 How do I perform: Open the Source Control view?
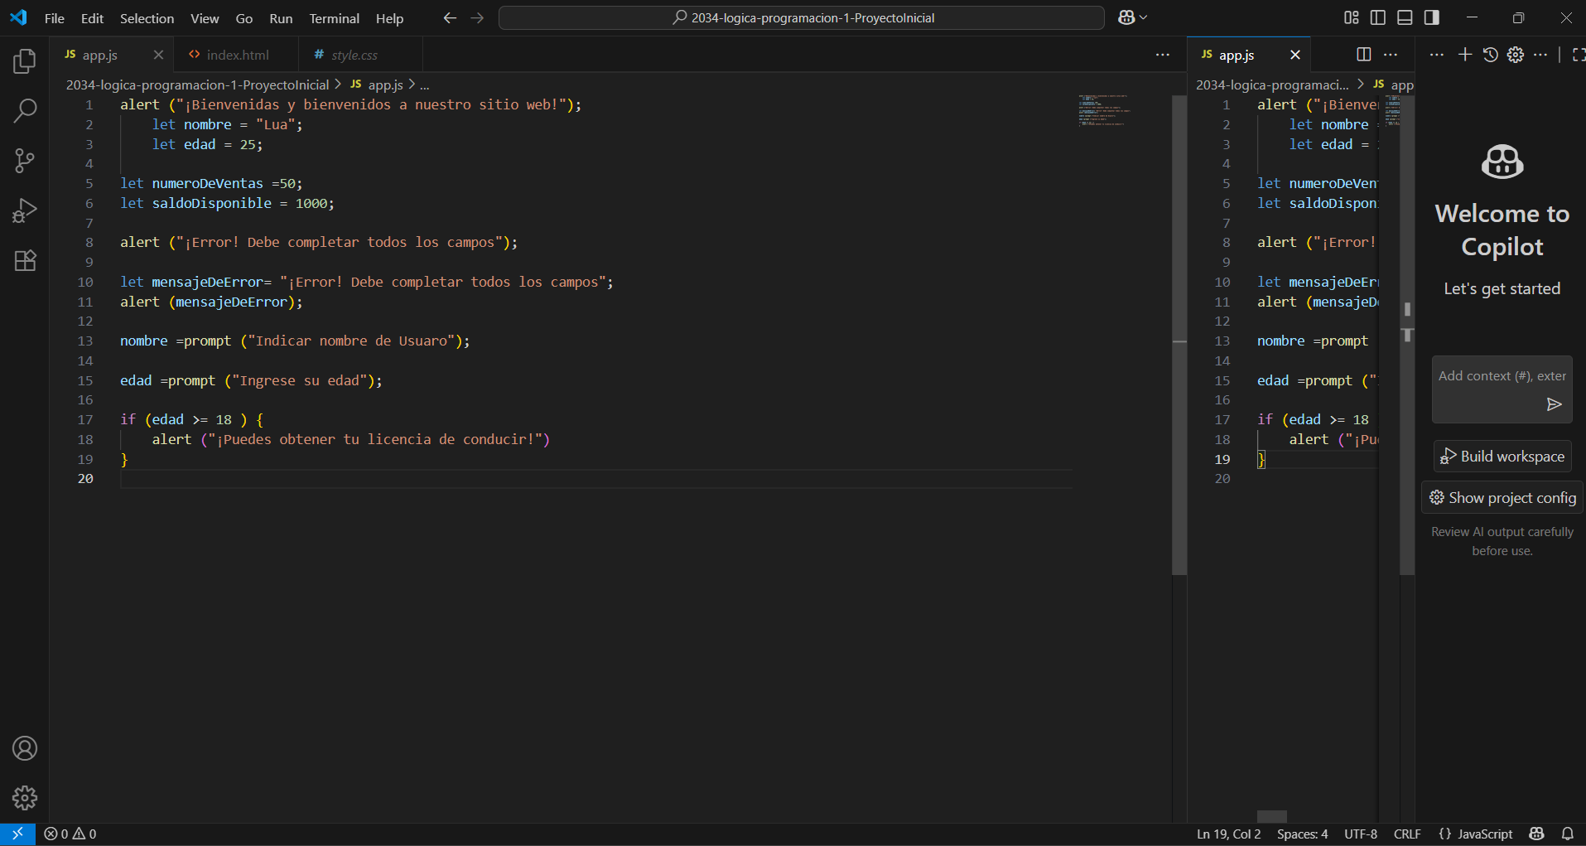pyautogui.click(x=25, y=161)
